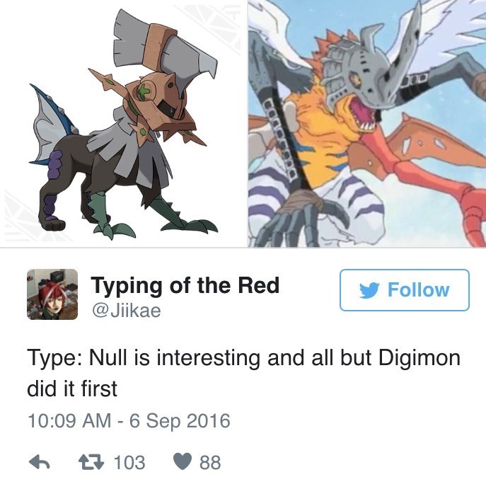Viewport: 486px width, 489px height.
Task: View the 103 retweets count
Action: [129, 463]
